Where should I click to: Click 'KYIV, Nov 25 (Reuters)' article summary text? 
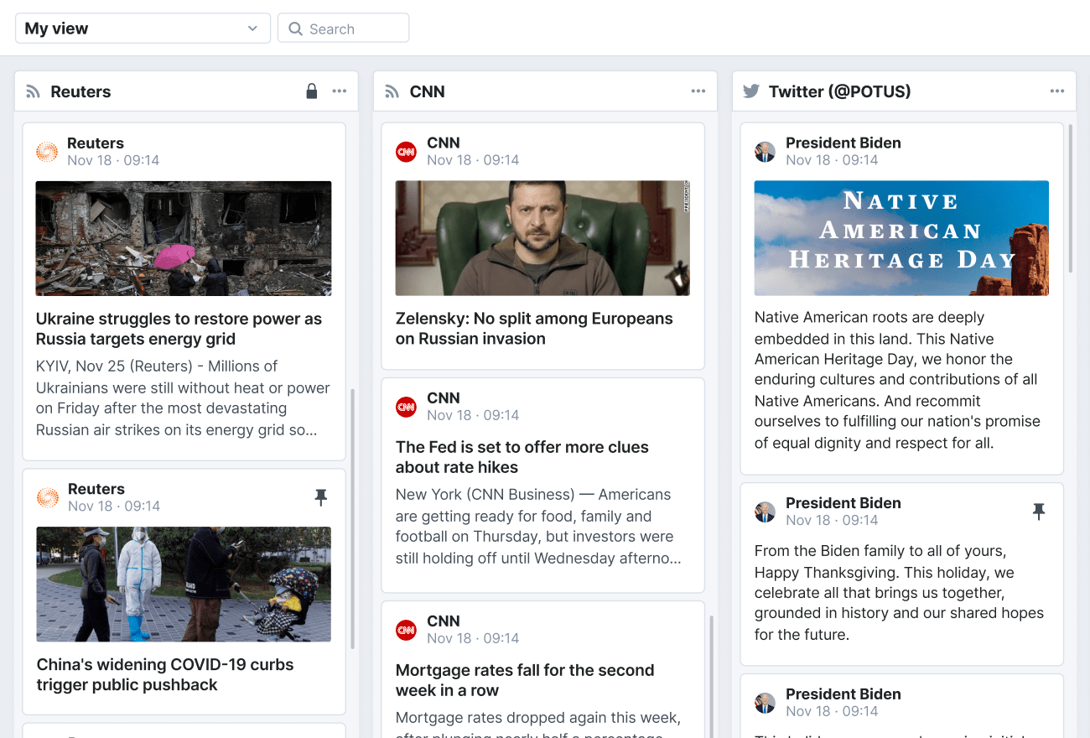(x=183, y=398)
